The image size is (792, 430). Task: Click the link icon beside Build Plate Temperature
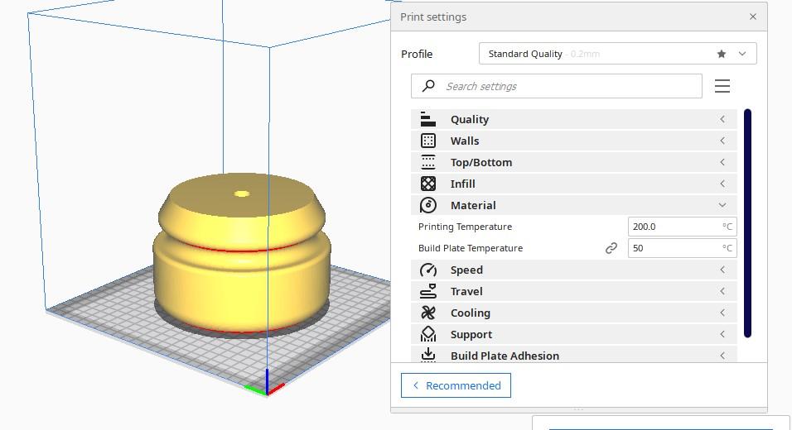pos(611,248)
